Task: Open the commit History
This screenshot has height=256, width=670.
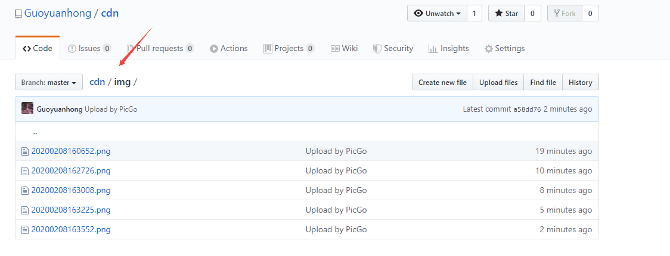Action: click(580, 82)
